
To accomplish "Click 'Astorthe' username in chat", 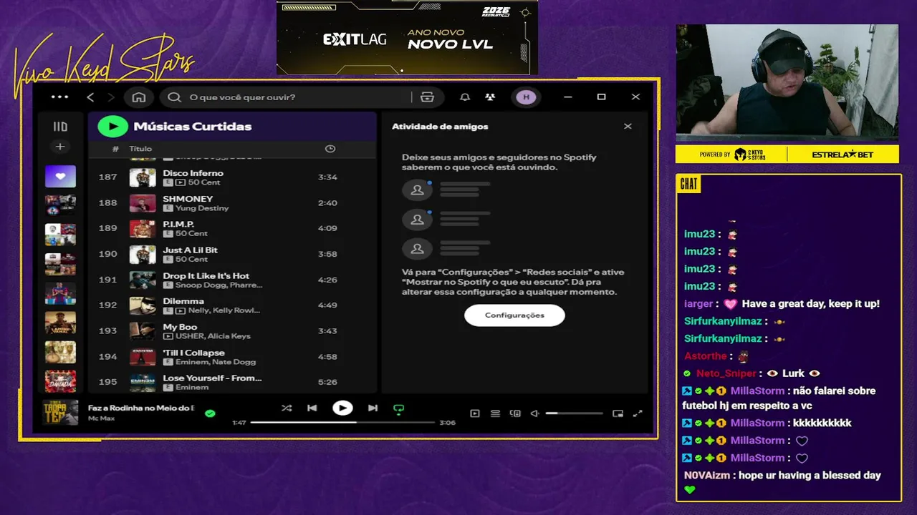I will [x=705, y=356].
